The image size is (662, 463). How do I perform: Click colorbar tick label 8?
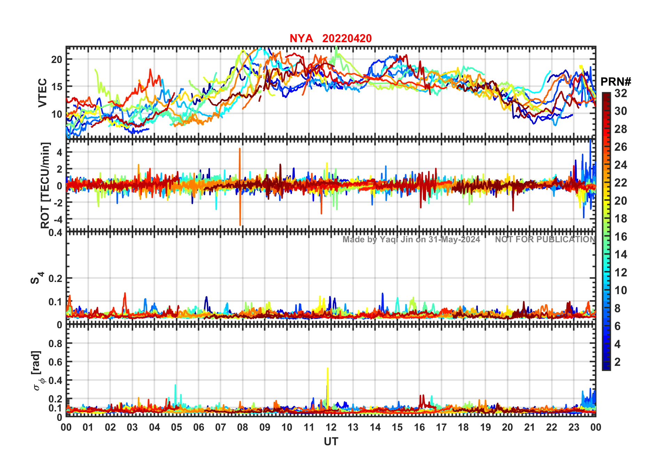point(617,308)
